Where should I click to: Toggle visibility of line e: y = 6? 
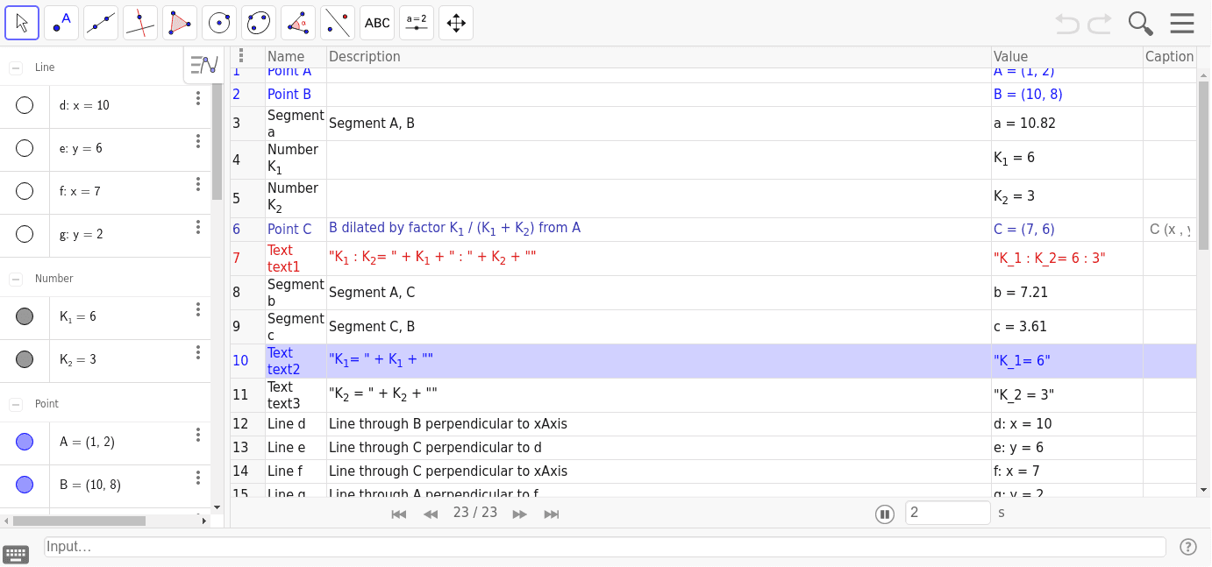click(x=25, y=148)
